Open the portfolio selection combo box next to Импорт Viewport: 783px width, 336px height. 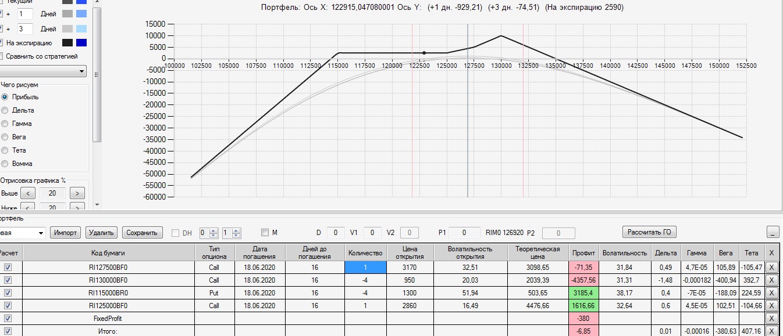coord(22,233)
